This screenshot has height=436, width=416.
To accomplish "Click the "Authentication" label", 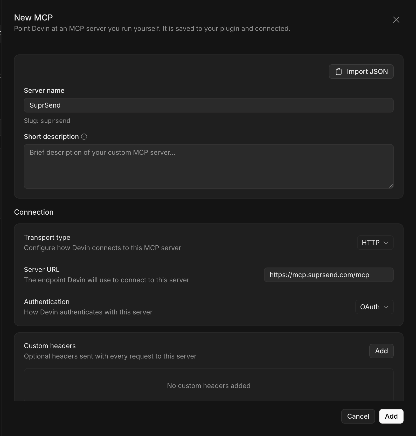I will tap(47, 302).
